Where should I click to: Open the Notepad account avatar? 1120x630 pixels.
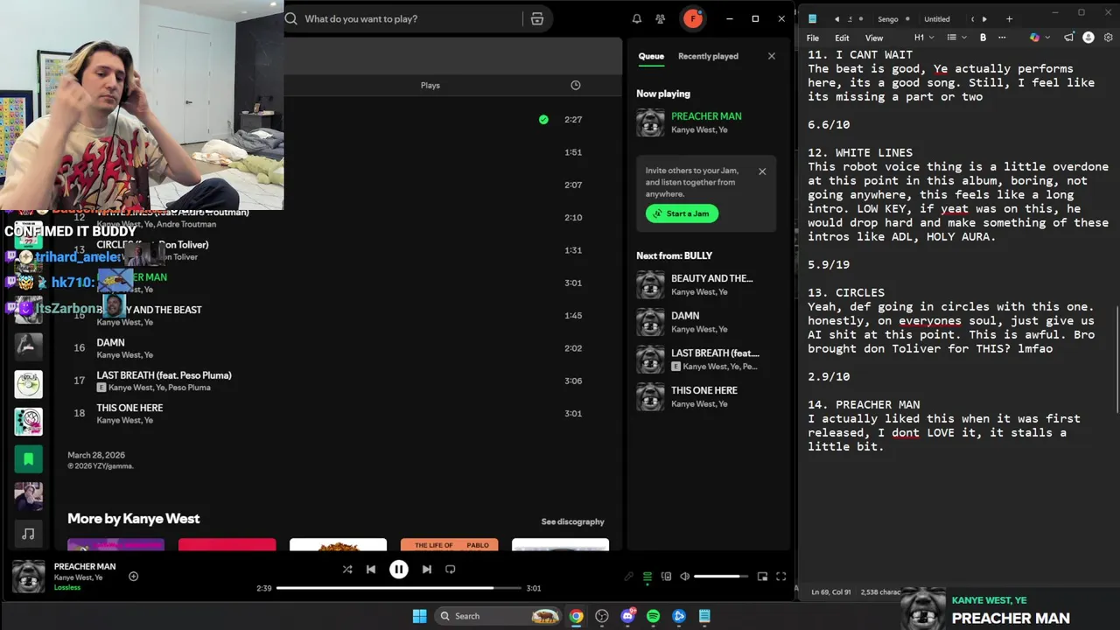pos(1088,38)
